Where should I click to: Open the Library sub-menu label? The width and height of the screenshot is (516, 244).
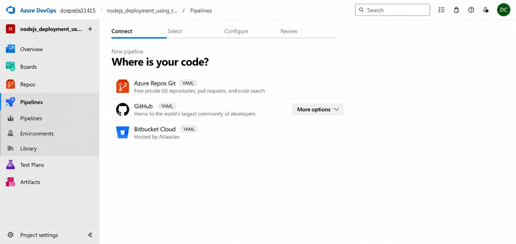tap(28, 148)
